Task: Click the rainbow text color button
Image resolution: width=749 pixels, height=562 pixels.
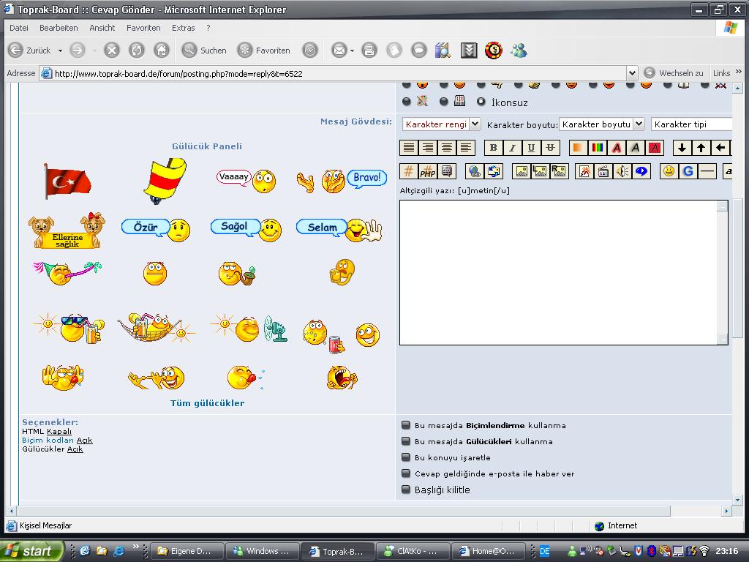Action: point(598,148)
